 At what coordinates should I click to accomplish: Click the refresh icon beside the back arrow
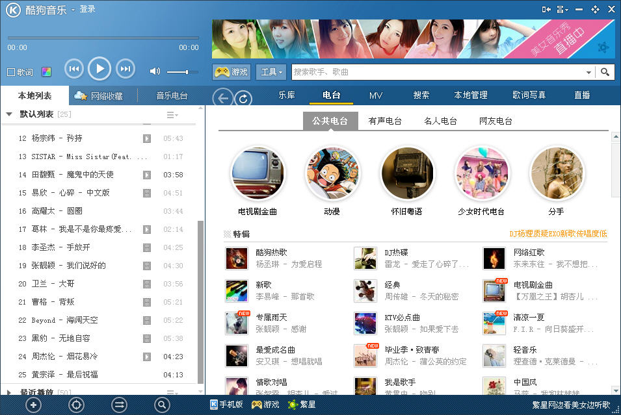[244, 98]
